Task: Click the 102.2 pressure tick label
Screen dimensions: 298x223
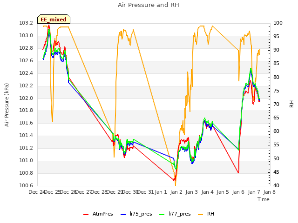Action: coord(26,85)
